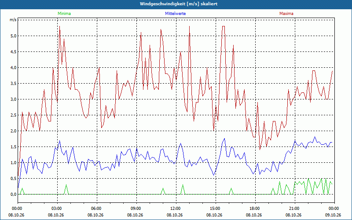Click the 1,5 value on the y-axis
The height and width of the screenshot is (220, 352).
tap(14, 147)
